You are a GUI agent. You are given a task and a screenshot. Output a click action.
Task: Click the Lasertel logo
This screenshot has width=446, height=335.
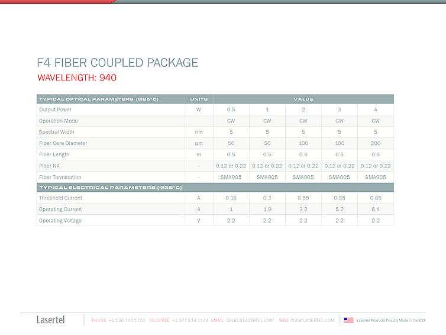click(x=51, y=320)
